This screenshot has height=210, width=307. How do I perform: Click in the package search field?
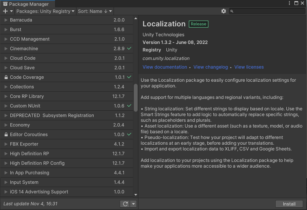pyautogui.click(x=267, y=11)
